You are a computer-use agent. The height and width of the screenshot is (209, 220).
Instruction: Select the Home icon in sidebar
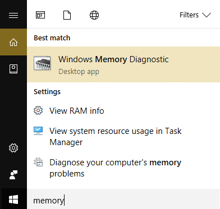(13, 42)
